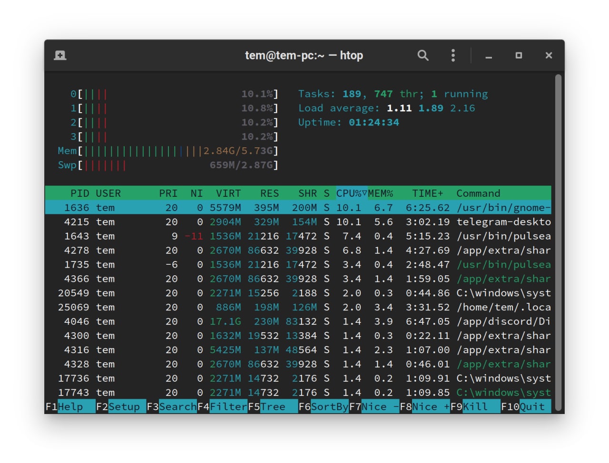The width and height of the screenshot is (609, 463).
Task: Open a new terminal tab icon
Action: (x=60, y=55)
